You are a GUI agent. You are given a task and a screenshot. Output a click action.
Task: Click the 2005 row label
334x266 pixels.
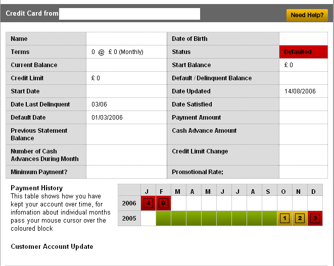(x=129, y=219)
